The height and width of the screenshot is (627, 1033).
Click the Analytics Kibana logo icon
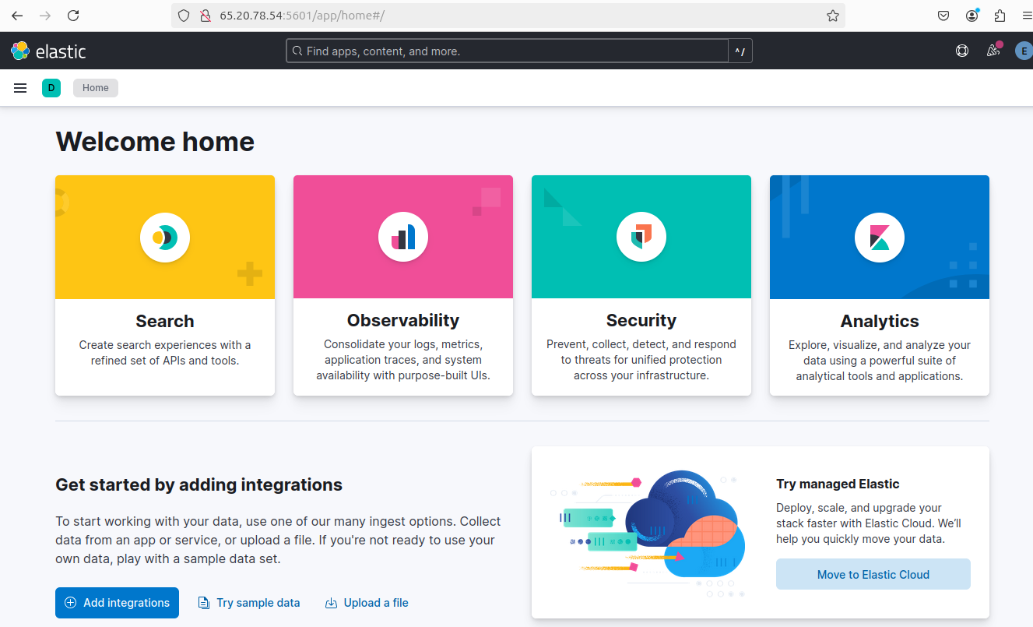(x=880, y=237)
